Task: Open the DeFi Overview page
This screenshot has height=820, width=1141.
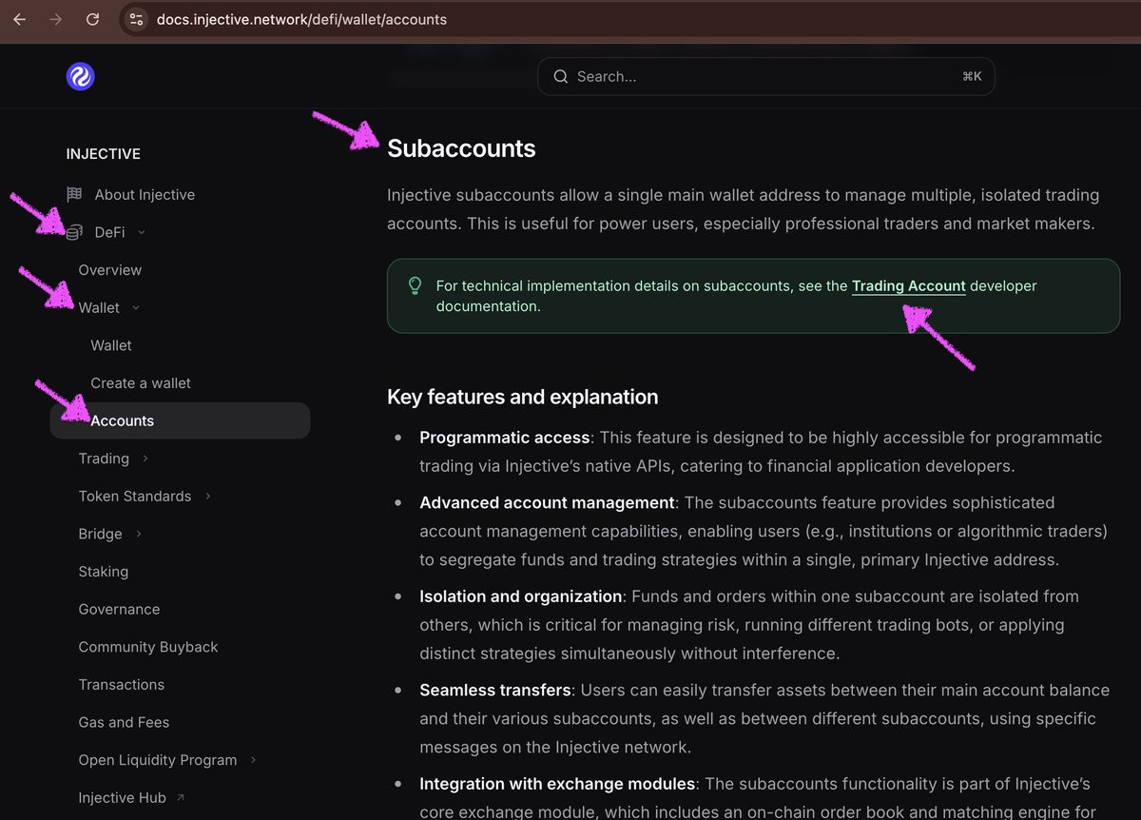Action: [x=110, y=270]
